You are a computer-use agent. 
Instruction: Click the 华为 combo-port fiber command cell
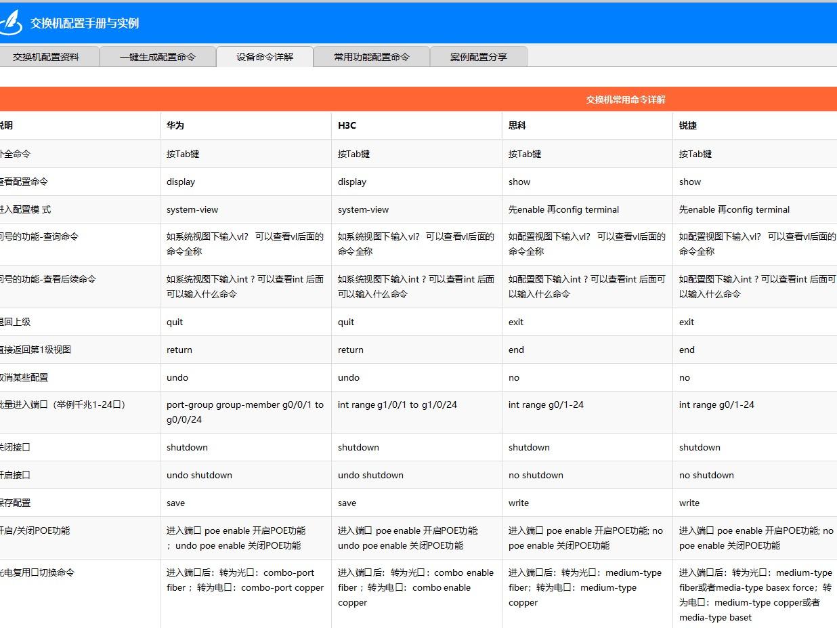(x=244, y=581)
